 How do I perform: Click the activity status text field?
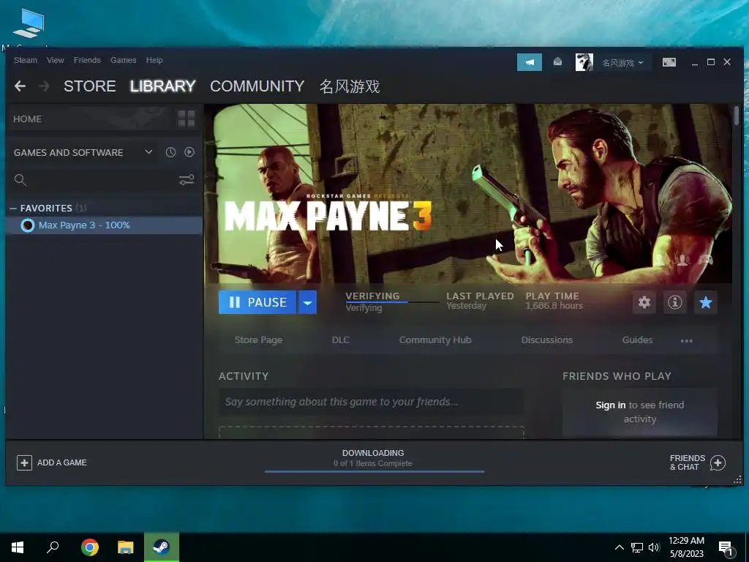click(x=371, y=402)
